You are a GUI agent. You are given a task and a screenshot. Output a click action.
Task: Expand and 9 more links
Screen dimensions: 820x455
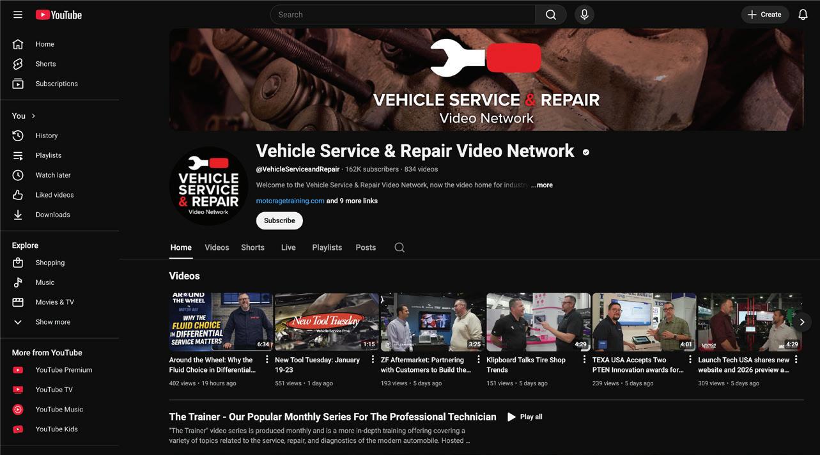[x=352, y=201]
